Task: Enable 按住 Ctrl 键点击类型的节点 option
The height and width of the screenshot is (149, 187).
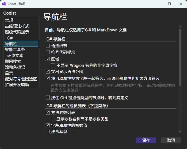Action: coord(48,97)
